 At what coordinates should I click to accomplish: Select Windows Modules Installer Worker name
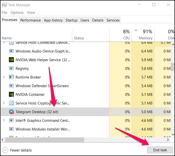43,129
